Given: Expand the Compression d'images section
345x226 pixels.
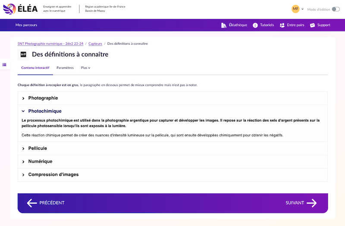Looking at the screenshot, I should click(53, 175).
